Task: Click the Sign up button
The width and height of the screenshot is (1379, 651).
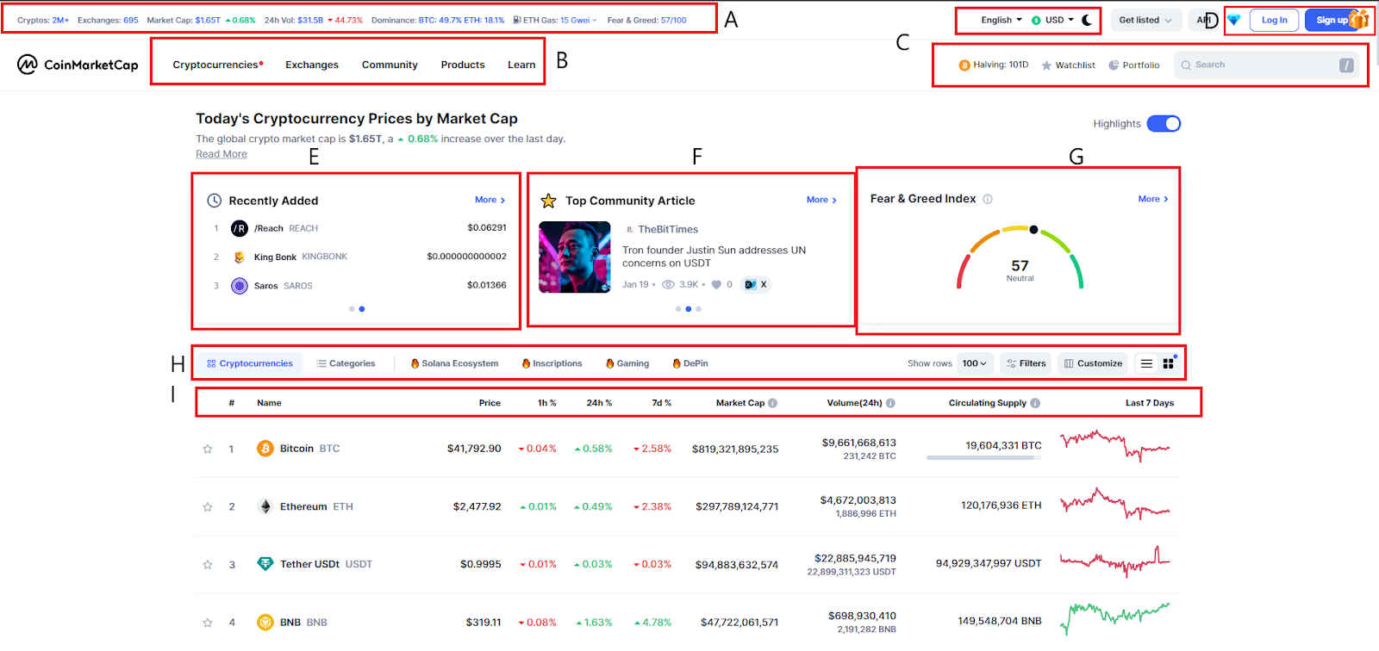Action: 1334,20
